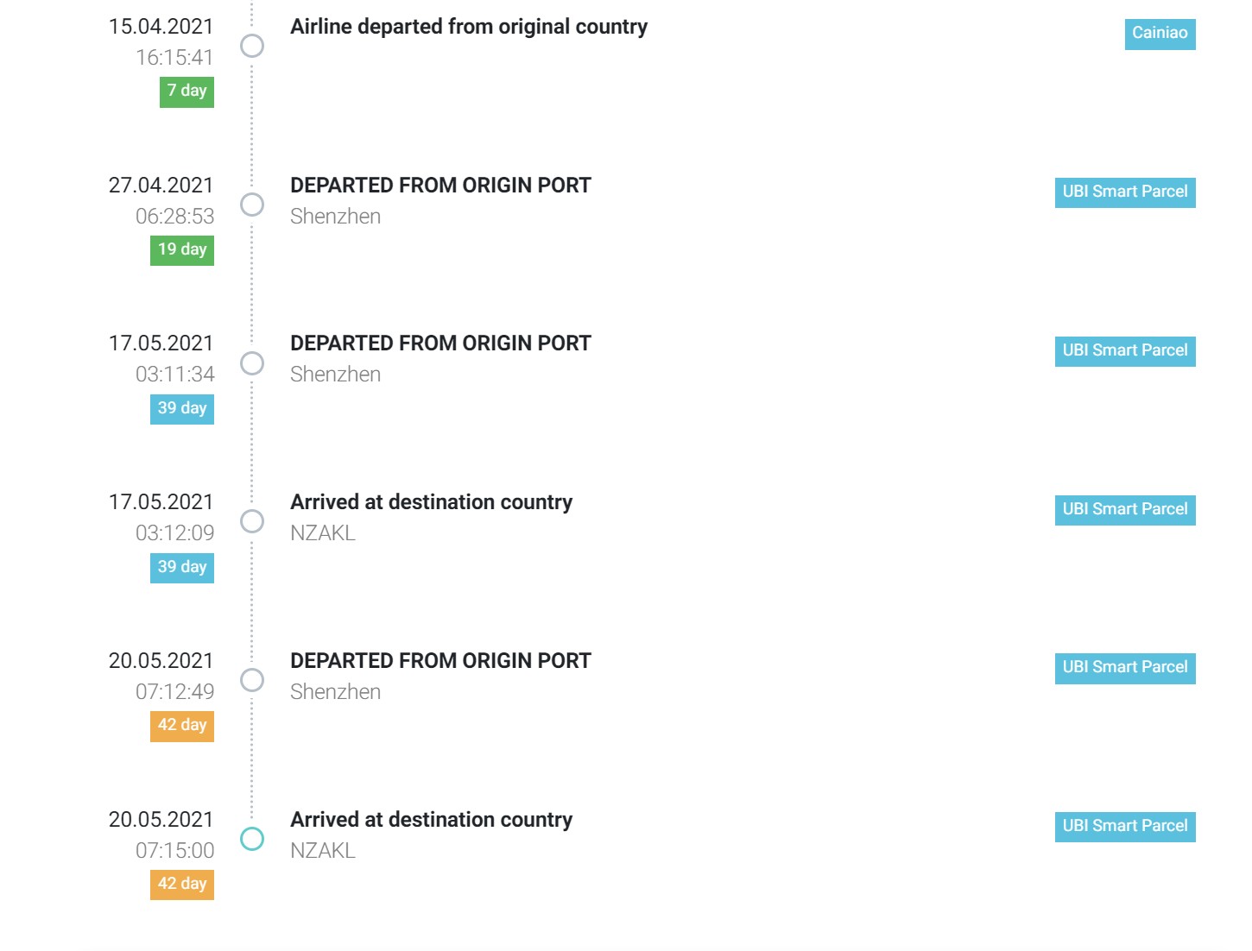Image resolution: width=1252 pixels, height=951 pixels.
Task: Click UBI Smart Parcel badge at 07:12:49
Action: coord(1124,668)
